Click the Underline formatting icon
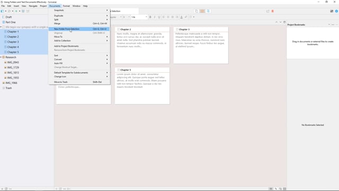 point(159,17)
